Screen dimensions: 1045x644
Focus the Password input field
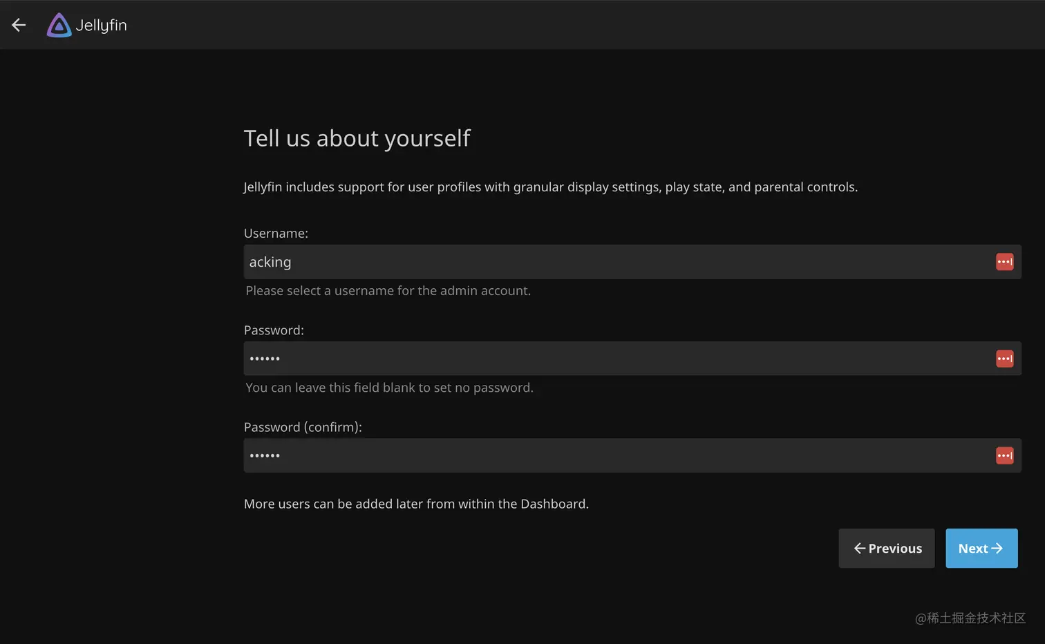tap(632, 359)
